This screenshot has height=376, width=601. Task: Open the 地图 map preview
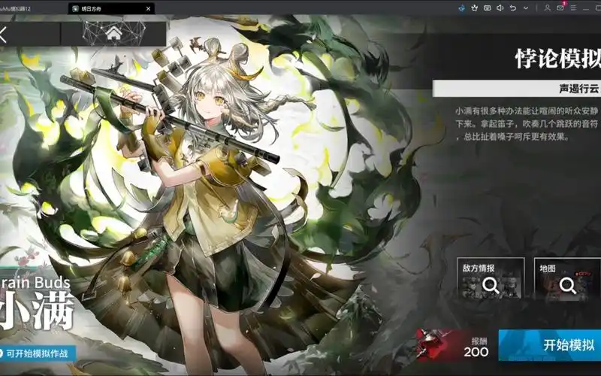[x=567, y=279]
